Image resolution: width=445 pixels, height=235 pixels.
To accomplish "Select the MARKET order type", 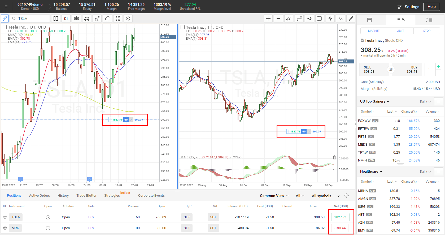I will coord(374,31).
